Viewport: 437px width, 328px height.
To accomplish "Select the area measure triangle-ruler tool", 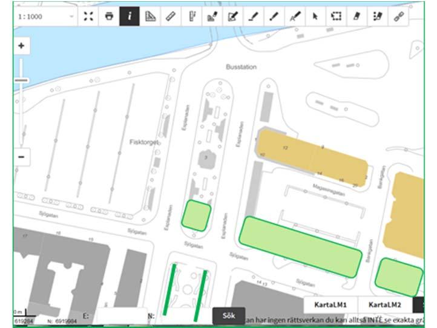I will click(x=150, y=16).
